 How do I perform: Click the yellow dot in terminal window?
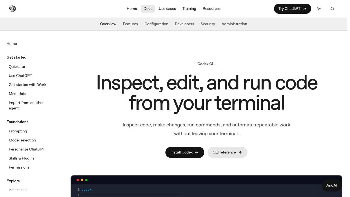point(82,180)
